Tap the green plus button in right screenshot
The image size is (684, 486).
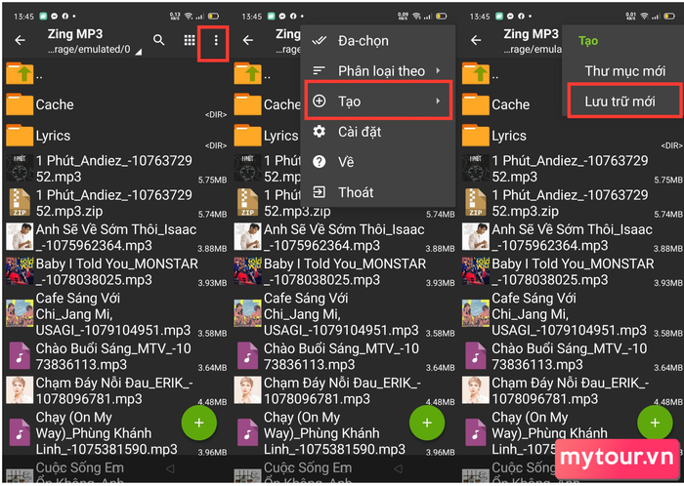pyautogui.click(x=655, y=423)
